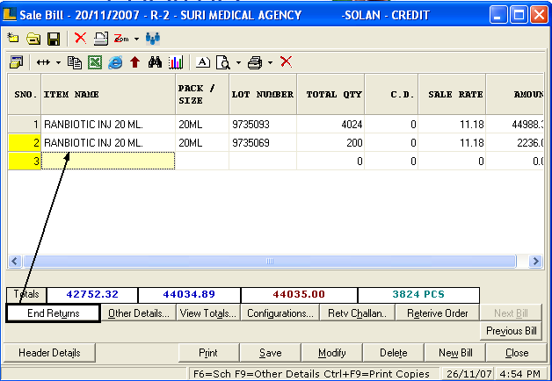Select the empty item name cell in row 3
The width and height of the screenshot is (552, 381).
click(x=108, y=161)
